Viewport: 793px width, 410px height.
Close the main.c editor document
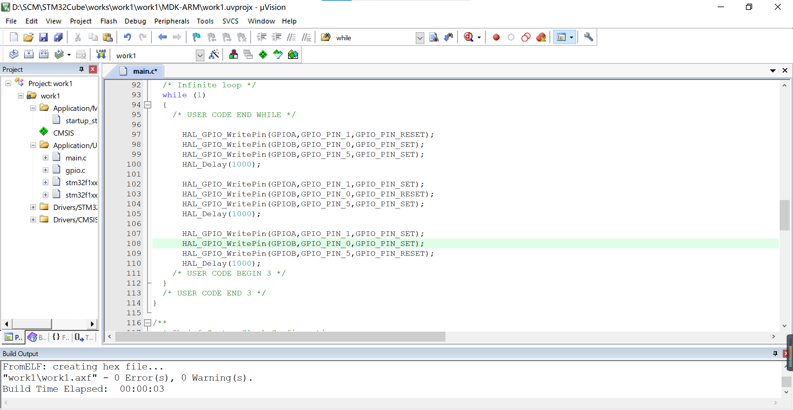click(x=785, y=70)
